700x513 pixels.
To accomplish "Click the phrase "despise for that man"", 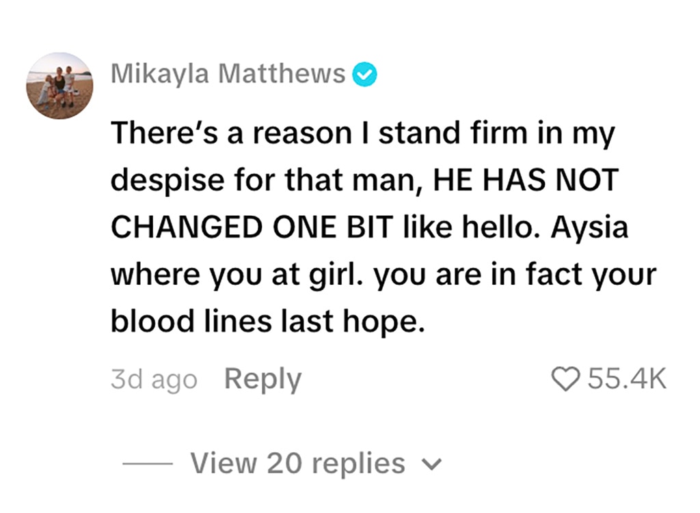I will 266,180.
